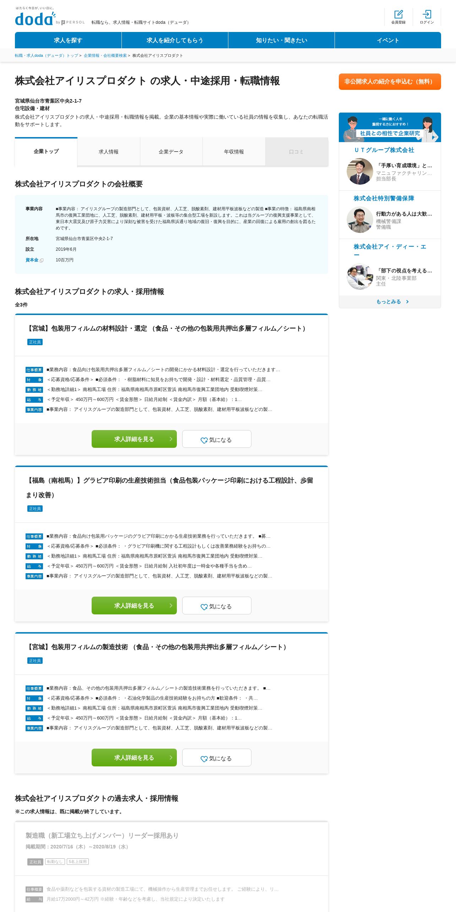Click 仕事概要 label in 材料設計 job
This screenshot has width=456, height=912.
click(x=34, y=370)
